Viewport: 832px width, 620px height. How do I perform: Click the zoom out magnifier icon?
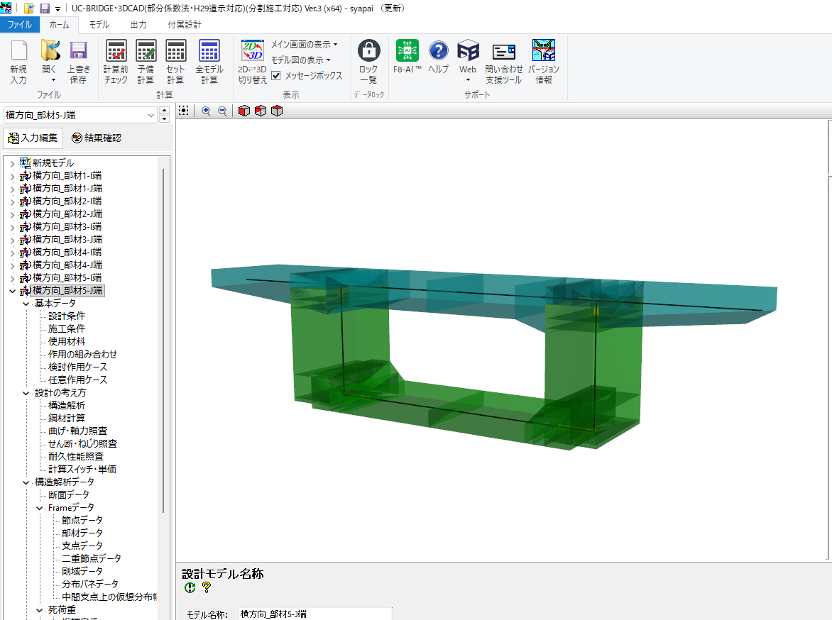(x=222, y=111)
